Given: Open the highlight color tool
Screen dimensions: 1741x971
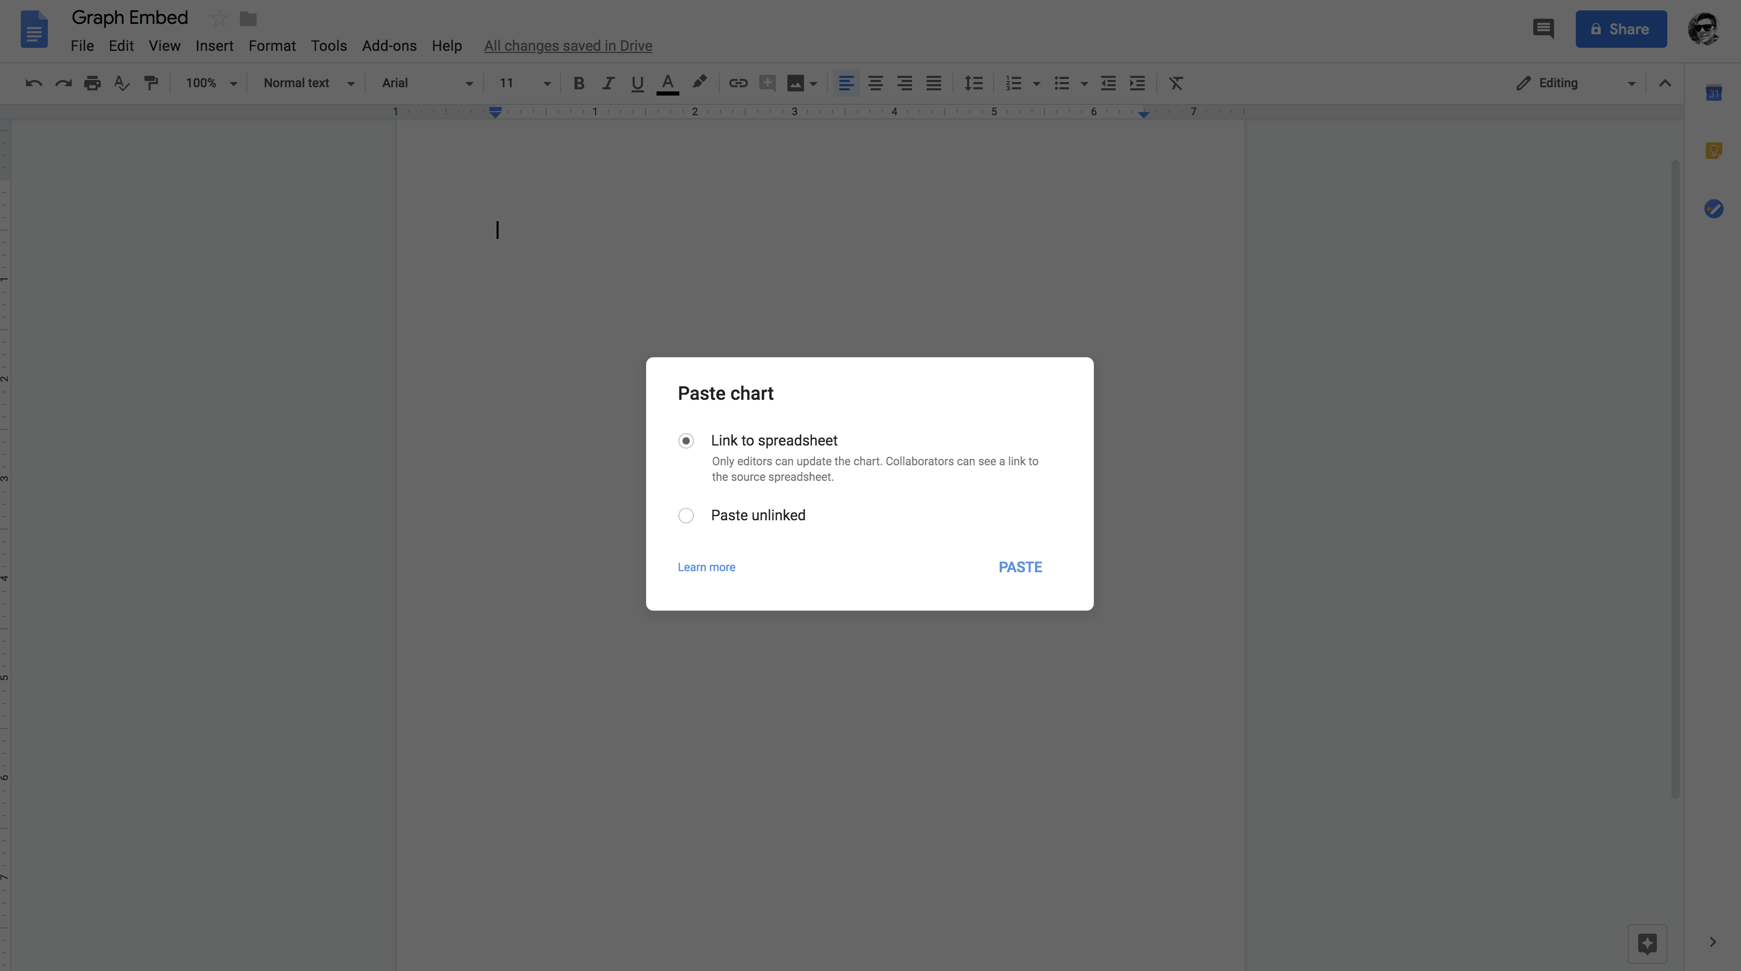Looking at the screenshot, I should point(700,83).
